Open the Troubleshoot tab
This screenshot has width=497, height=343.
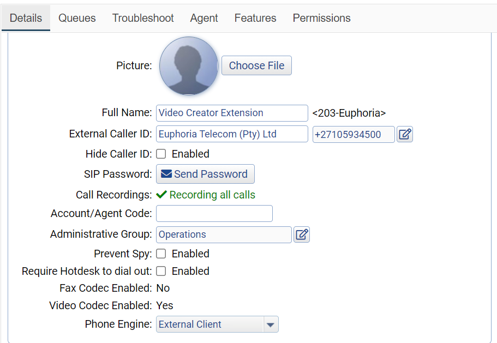(x=143, y=18)
